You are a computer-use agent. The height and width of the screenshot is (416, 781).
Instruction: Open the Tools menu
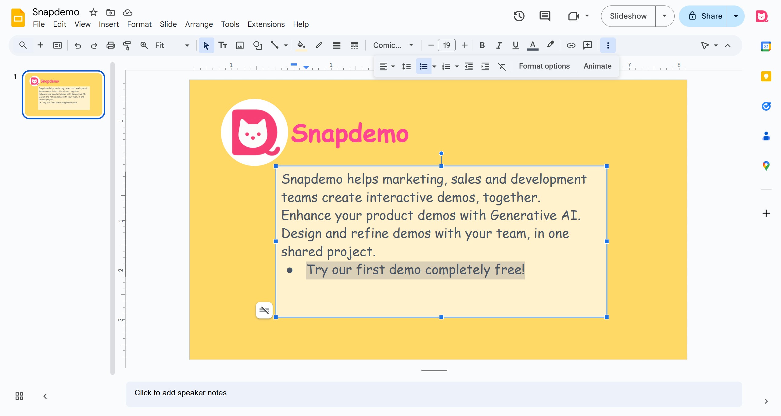230,24
